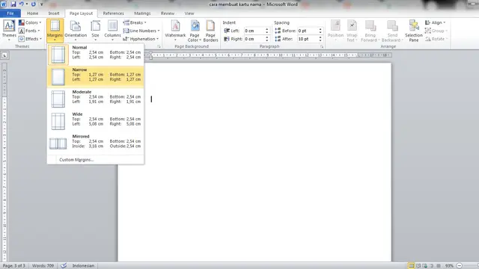Click the tab selector ruler button
479x269 pixels.
tap(4, 55)
